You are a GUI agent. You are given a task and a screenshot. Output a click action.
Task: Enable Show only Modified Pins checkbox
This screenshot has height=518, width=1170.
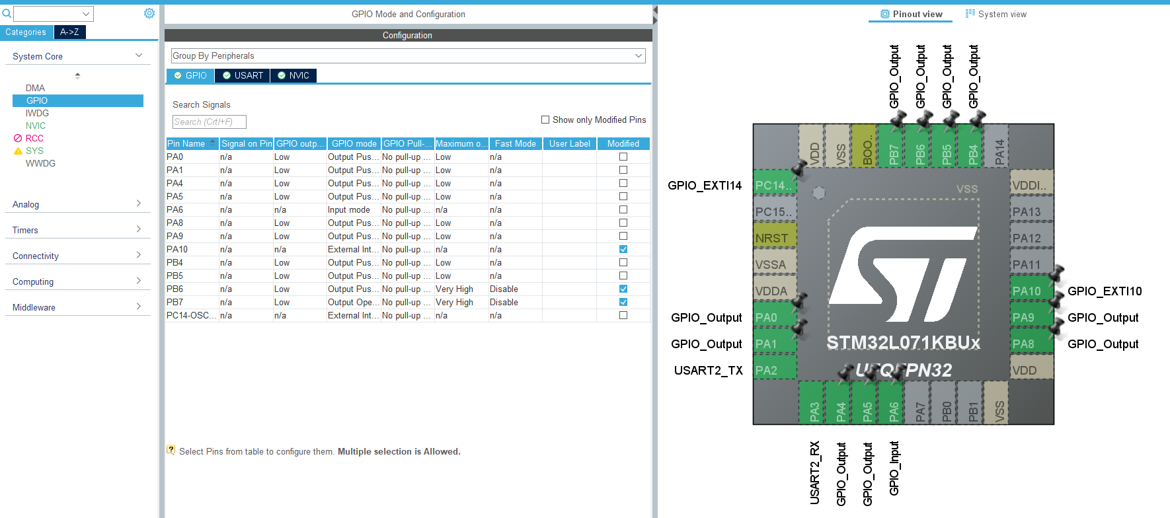(545, 120)
